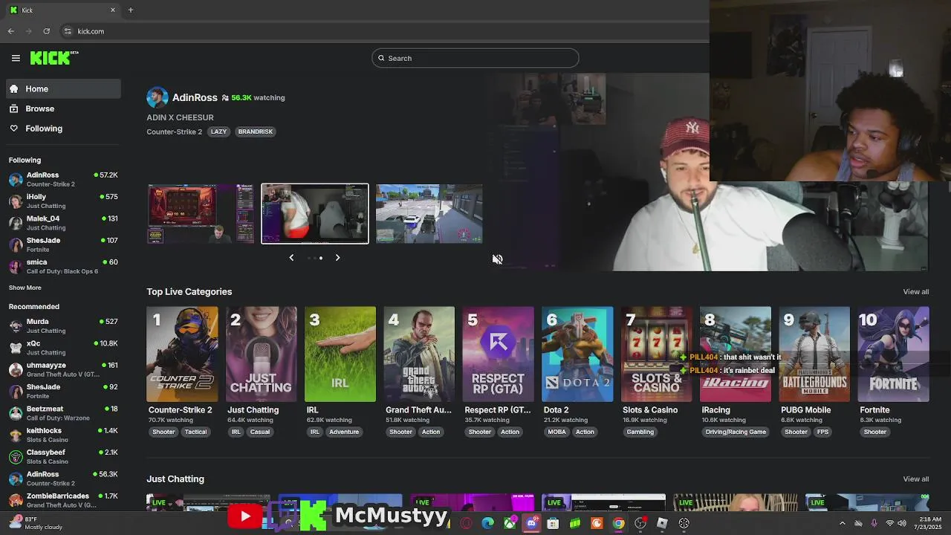Click Gambling tag under Slots & Casino
This screenshot has height=535, width=951.
(640, 432)
